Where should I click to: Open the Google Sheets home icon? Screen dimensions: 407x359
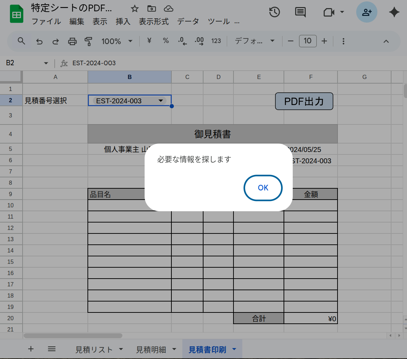(x=17, y=14)
